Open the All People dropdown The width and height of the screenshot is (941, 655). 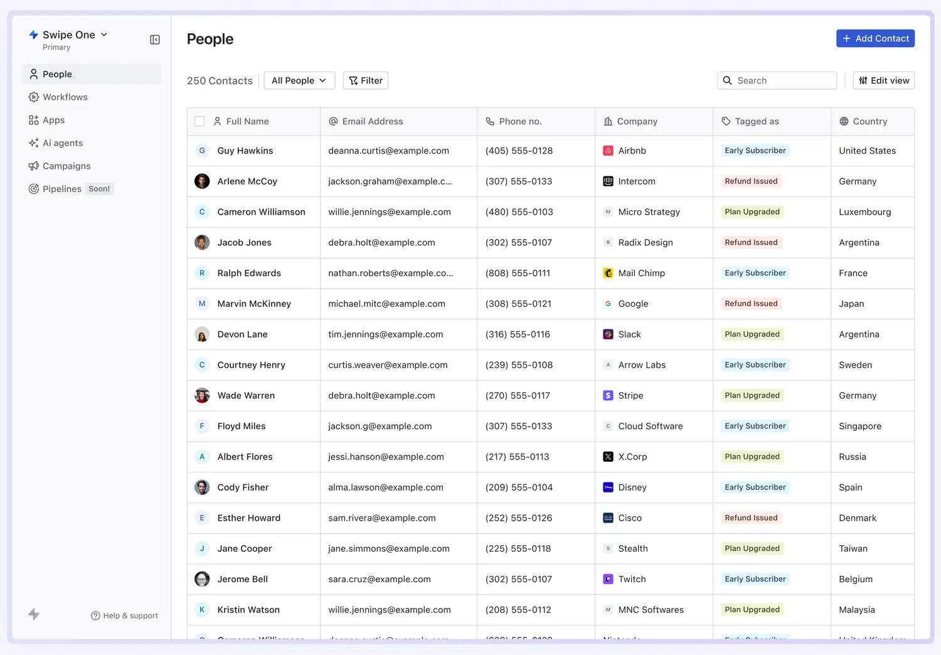click(299, 80)
